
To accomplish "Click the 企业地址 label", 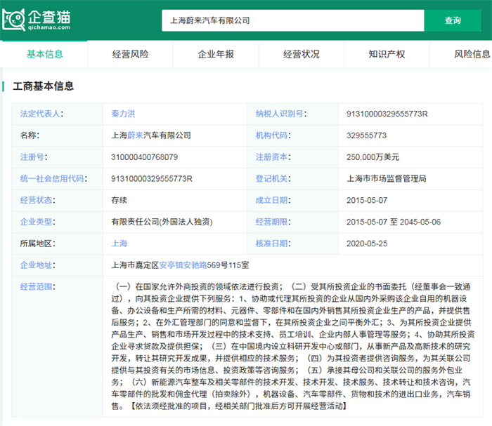I will (38, 265).
